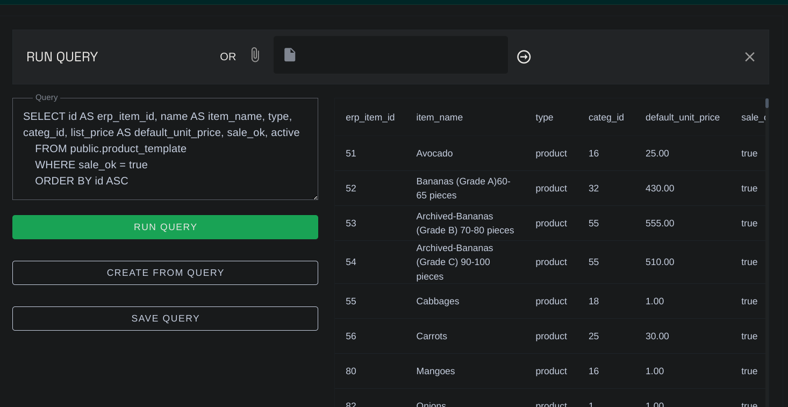788x407 pixels.
Task: Click the file upload input field
Action: coord(391,55)
